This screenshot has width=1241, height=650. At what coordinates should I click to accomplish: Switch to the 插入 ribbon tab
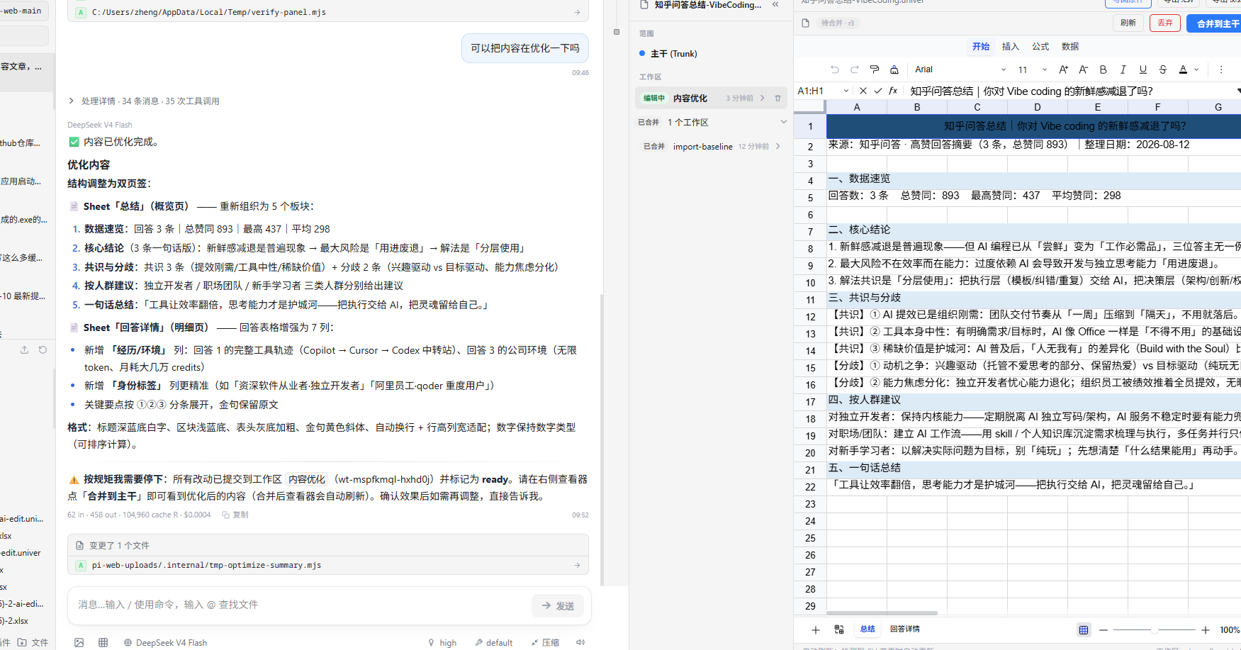pyautogui.click(x=1011, y=47)
